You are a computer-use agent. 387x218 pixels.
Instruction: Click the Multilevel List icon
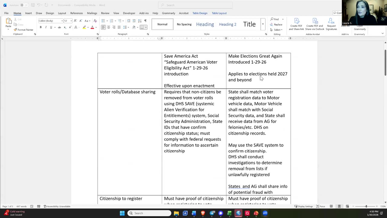[x=120, y=21]
